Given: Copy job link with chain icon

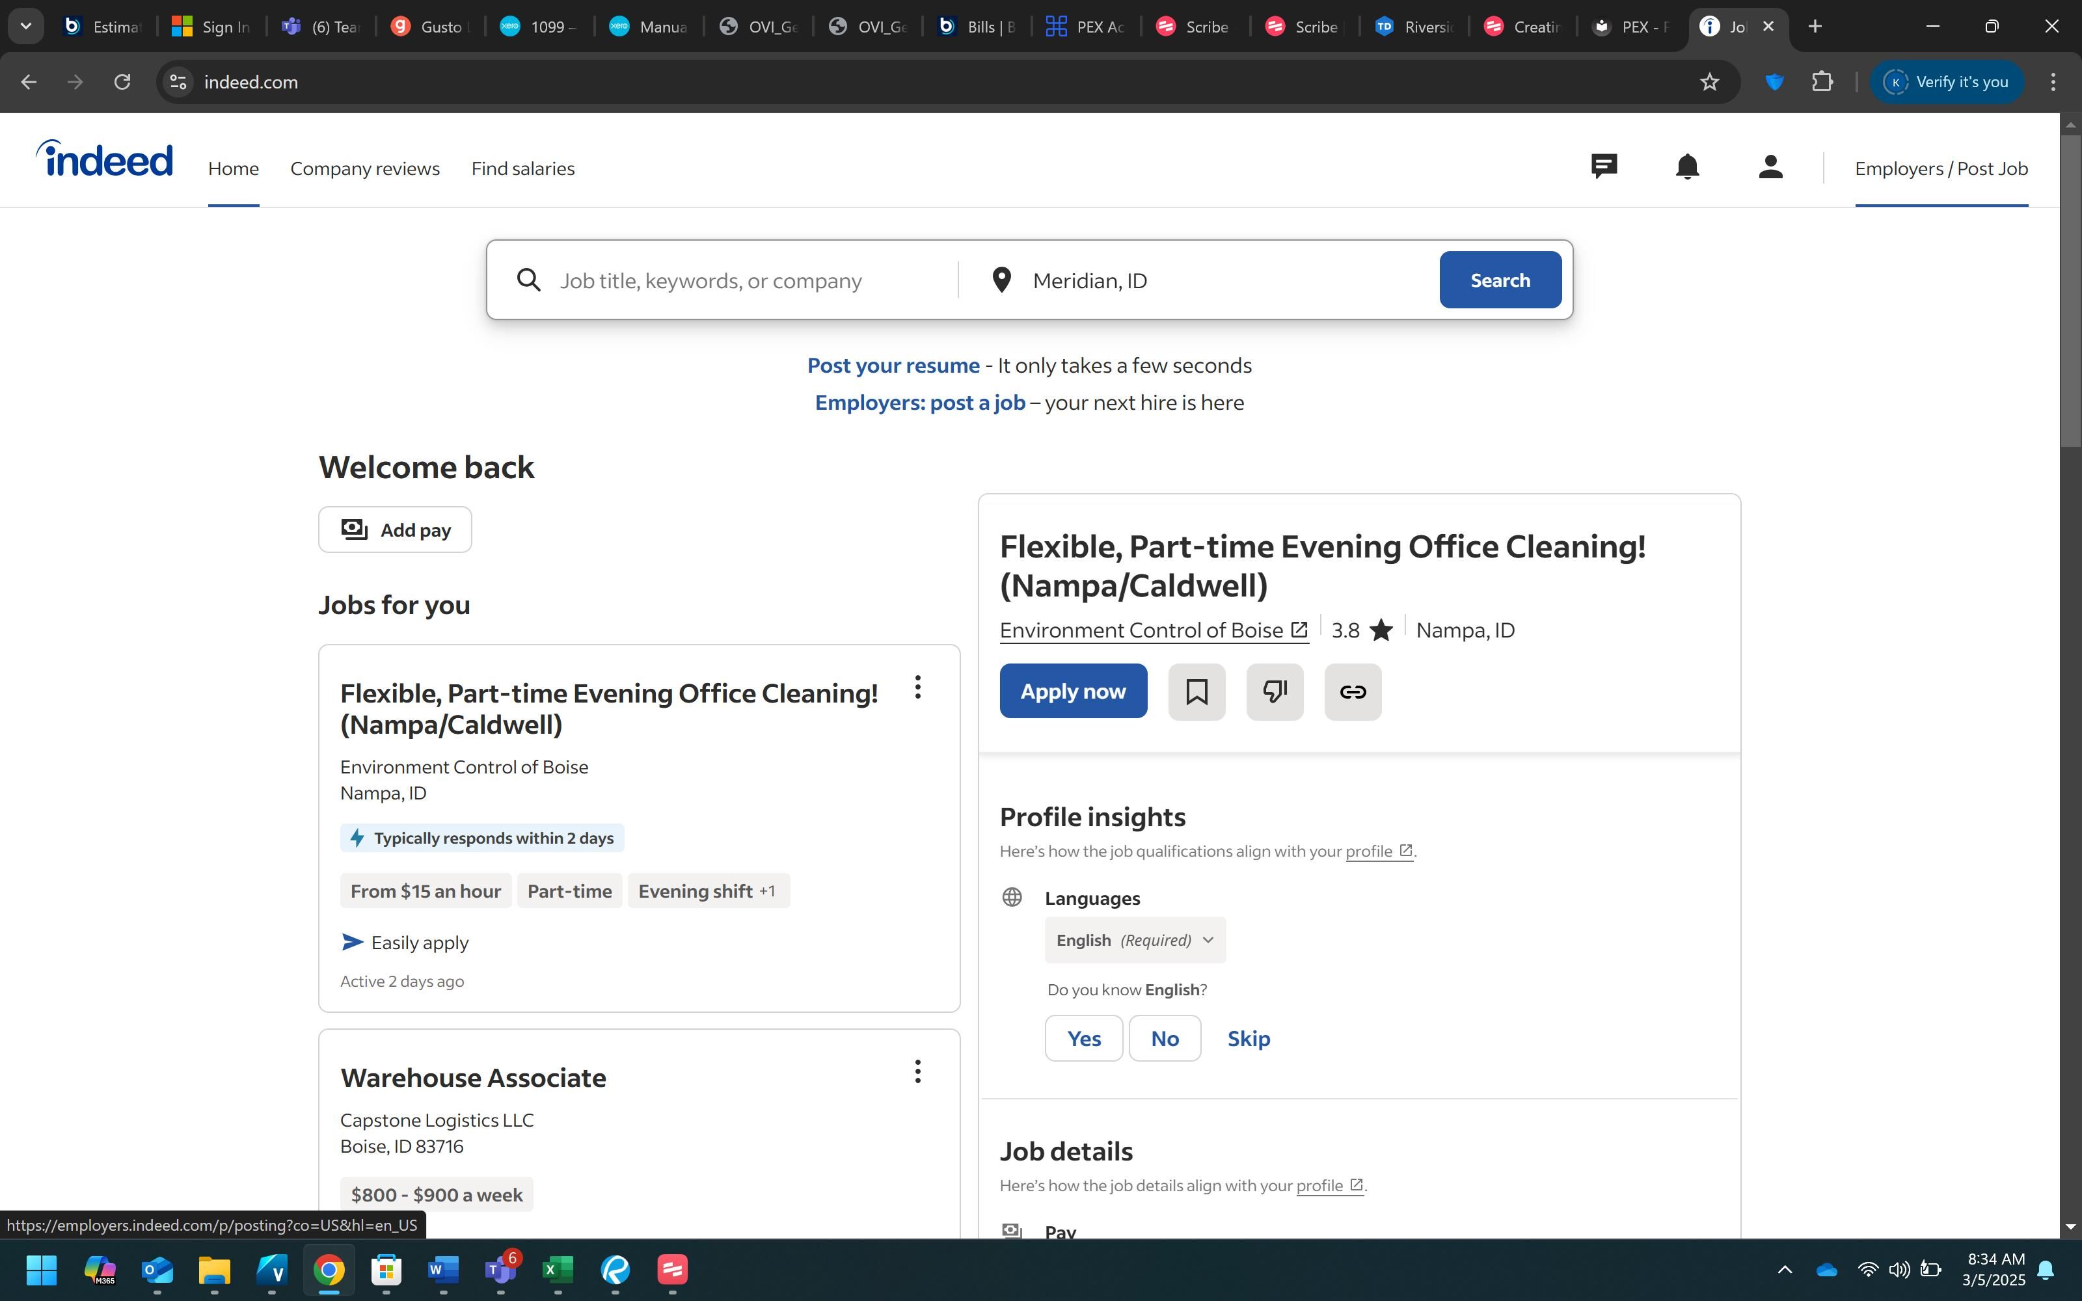Looking at the screenshot, I should tap(1353, 691).
